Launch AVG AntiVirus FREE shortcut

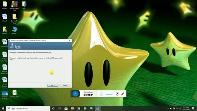click(x=14, y=6)
